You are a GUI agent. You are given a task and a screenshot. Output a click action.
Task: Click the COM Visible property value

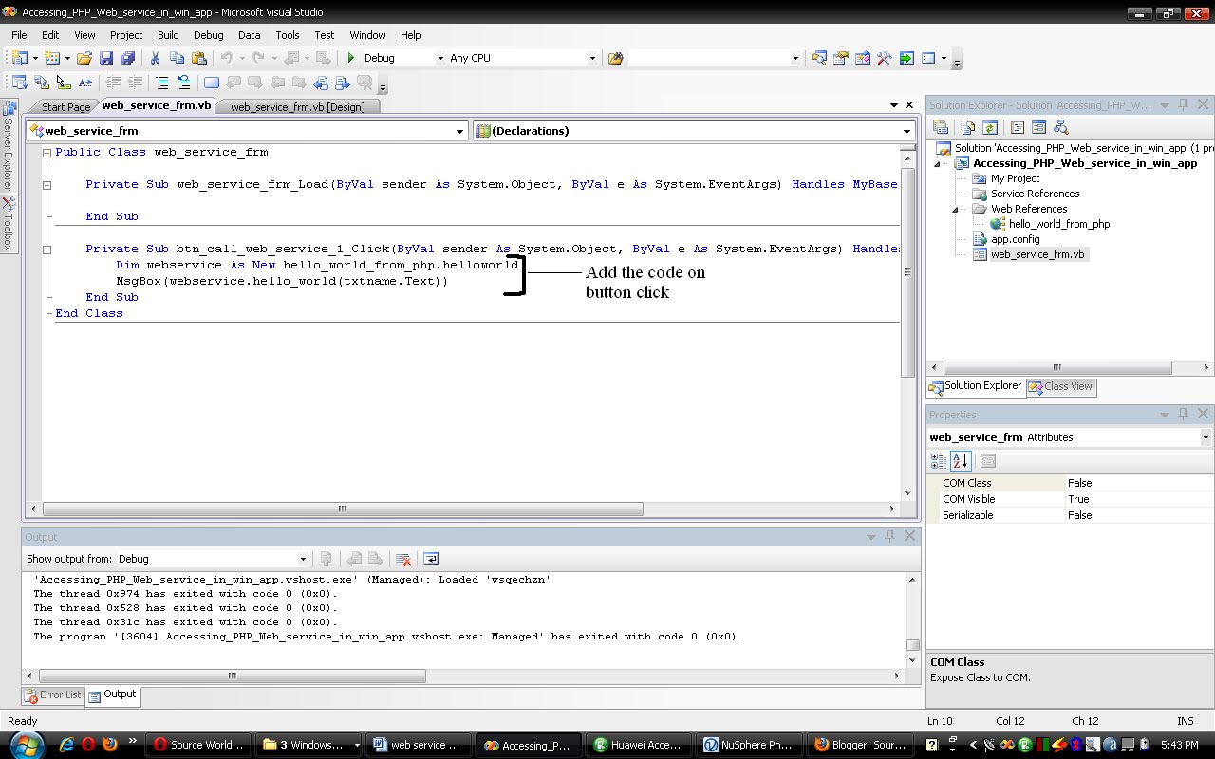pos(1138,499)
